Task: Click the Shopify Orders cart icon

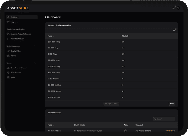Action: 8,51
